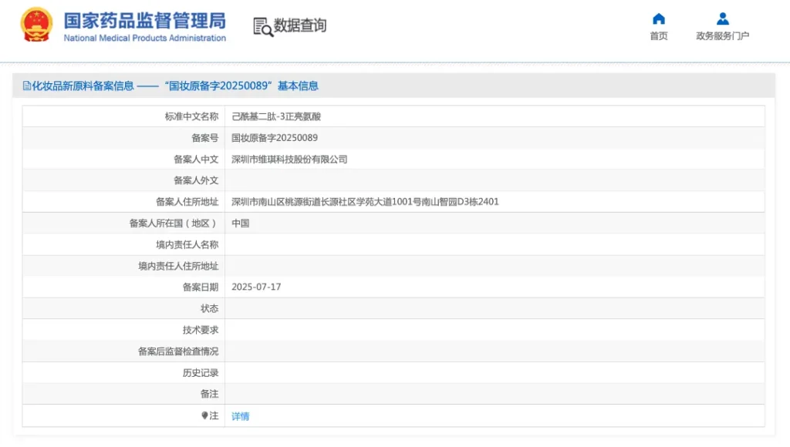
Task: Click National Medical Products Administration subtitle
Action: pyautogui.click(x=144, y=39)
